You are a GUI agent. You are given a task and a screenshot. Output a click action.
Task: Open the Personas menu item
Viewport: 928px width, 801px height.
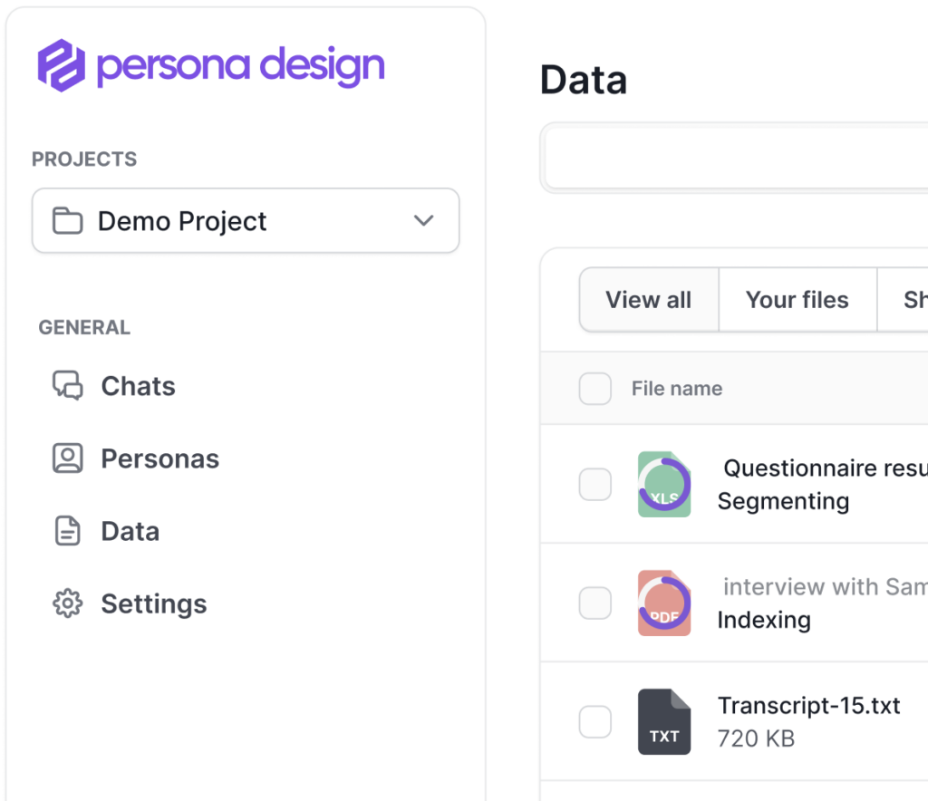coord(159,458)
